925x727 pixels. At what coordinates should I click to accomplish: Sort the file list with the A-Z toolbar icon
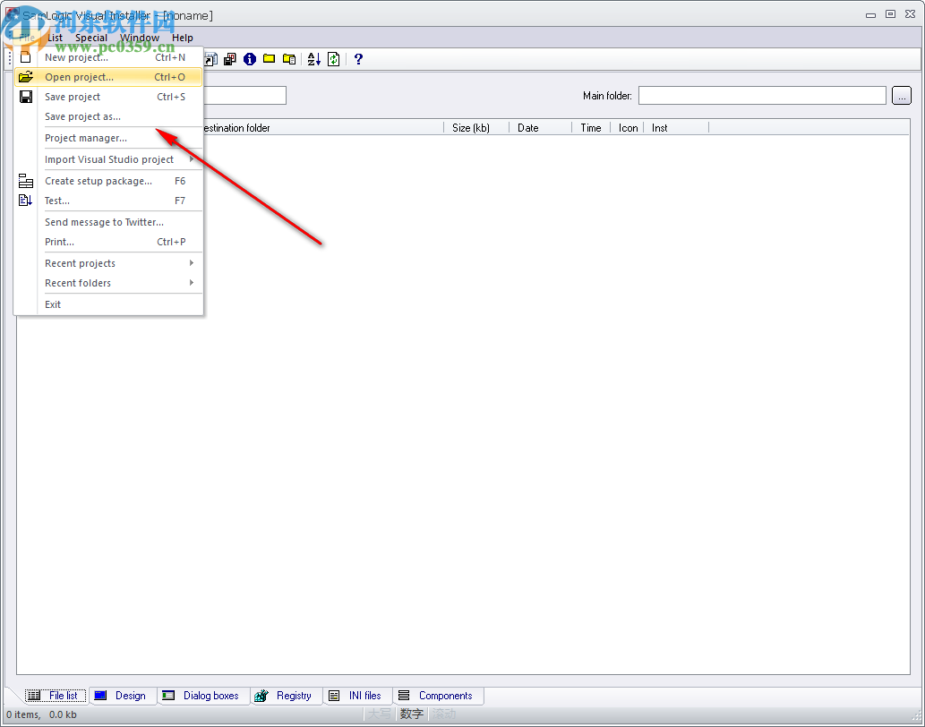click(x=313, y=59)
